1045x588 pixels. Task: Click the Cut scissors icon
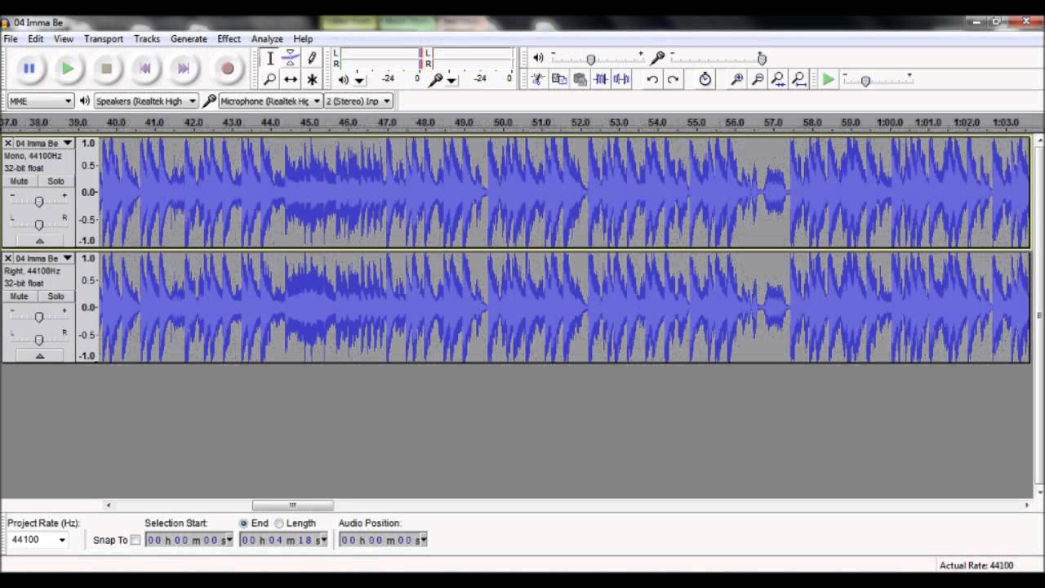[538, 79]
